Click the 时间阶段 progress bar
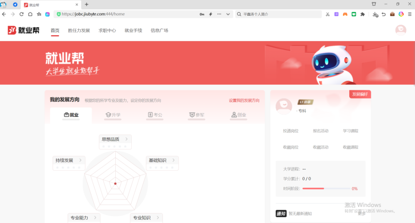This screenshot has height=223, width=415. pyautogui.click(x=326, y=188)
